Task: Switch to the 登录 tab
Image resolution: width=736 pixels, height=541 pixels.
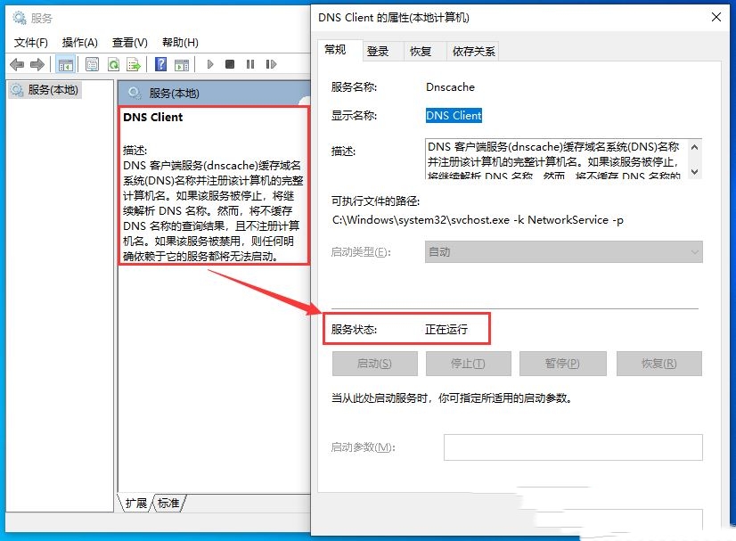Action: (x=378, y=51)
